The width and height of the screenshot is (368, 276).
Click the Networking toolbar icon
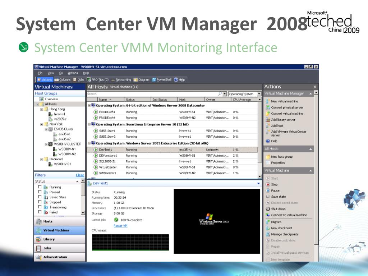tap(121, 80)
